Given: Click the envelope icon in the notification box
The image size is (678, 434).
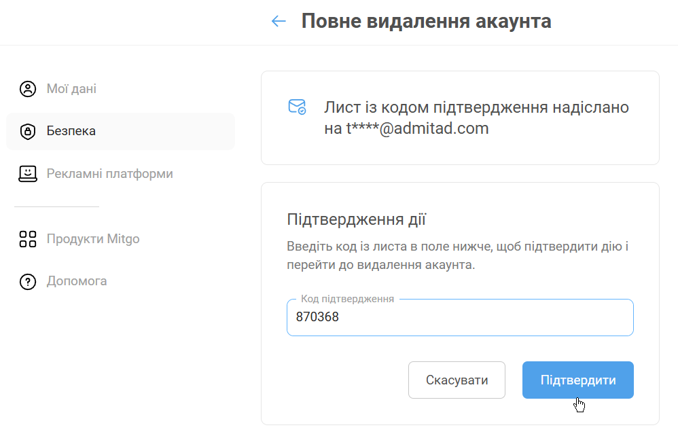Looking at the screenshot, I should tap(297, 107).
